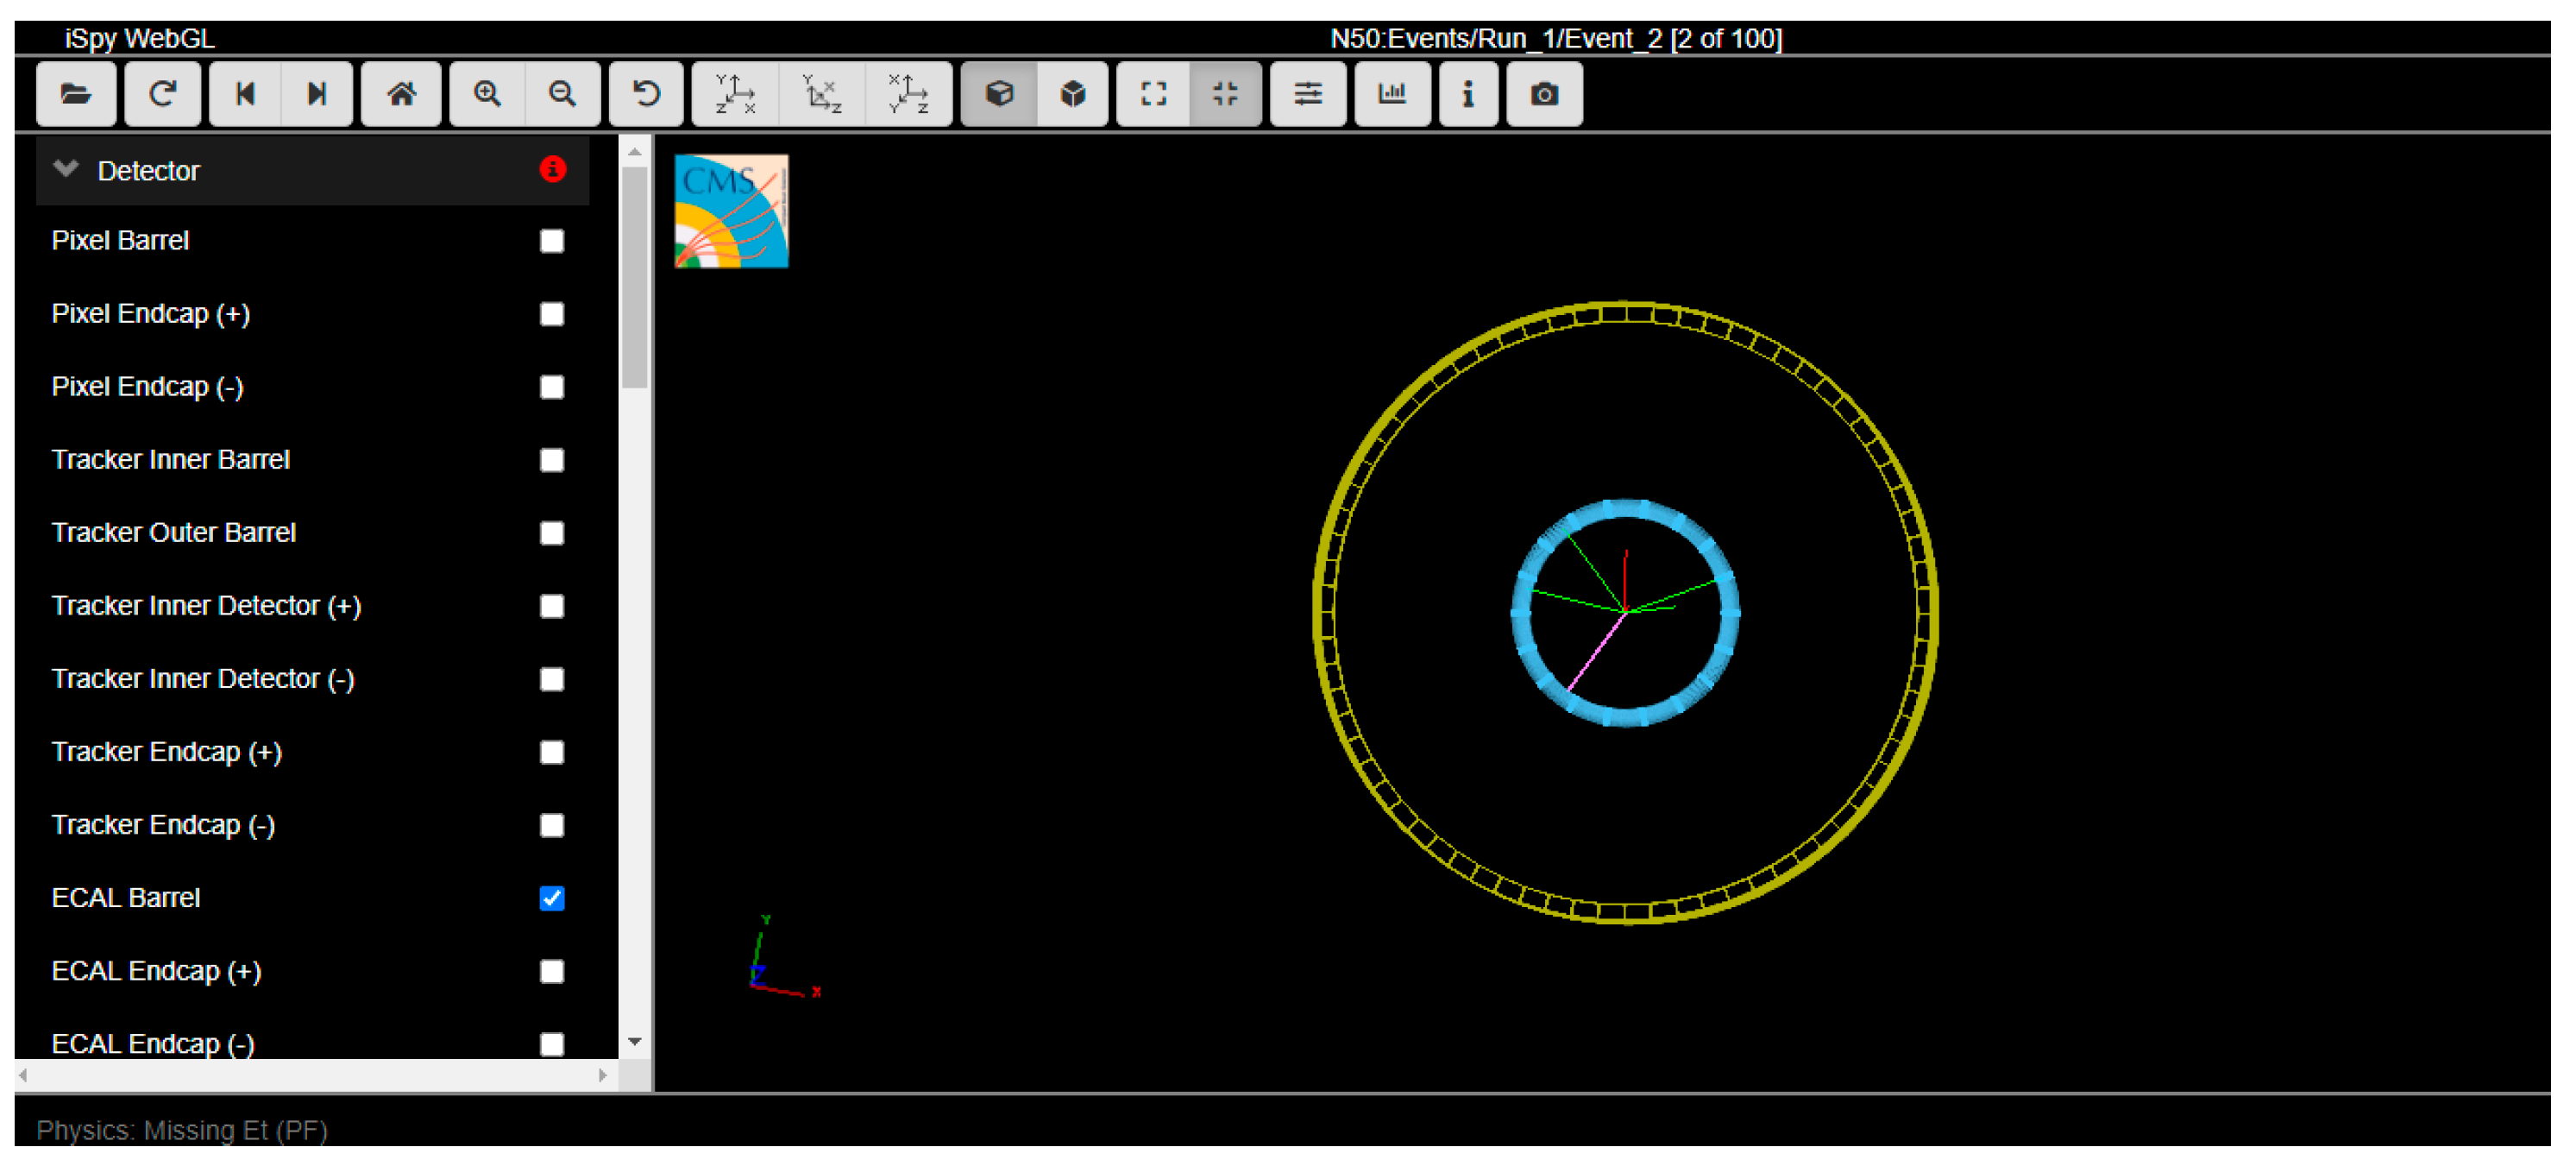
Task: Click the horizontal scrollbar right arrow
Action: 602,1075
